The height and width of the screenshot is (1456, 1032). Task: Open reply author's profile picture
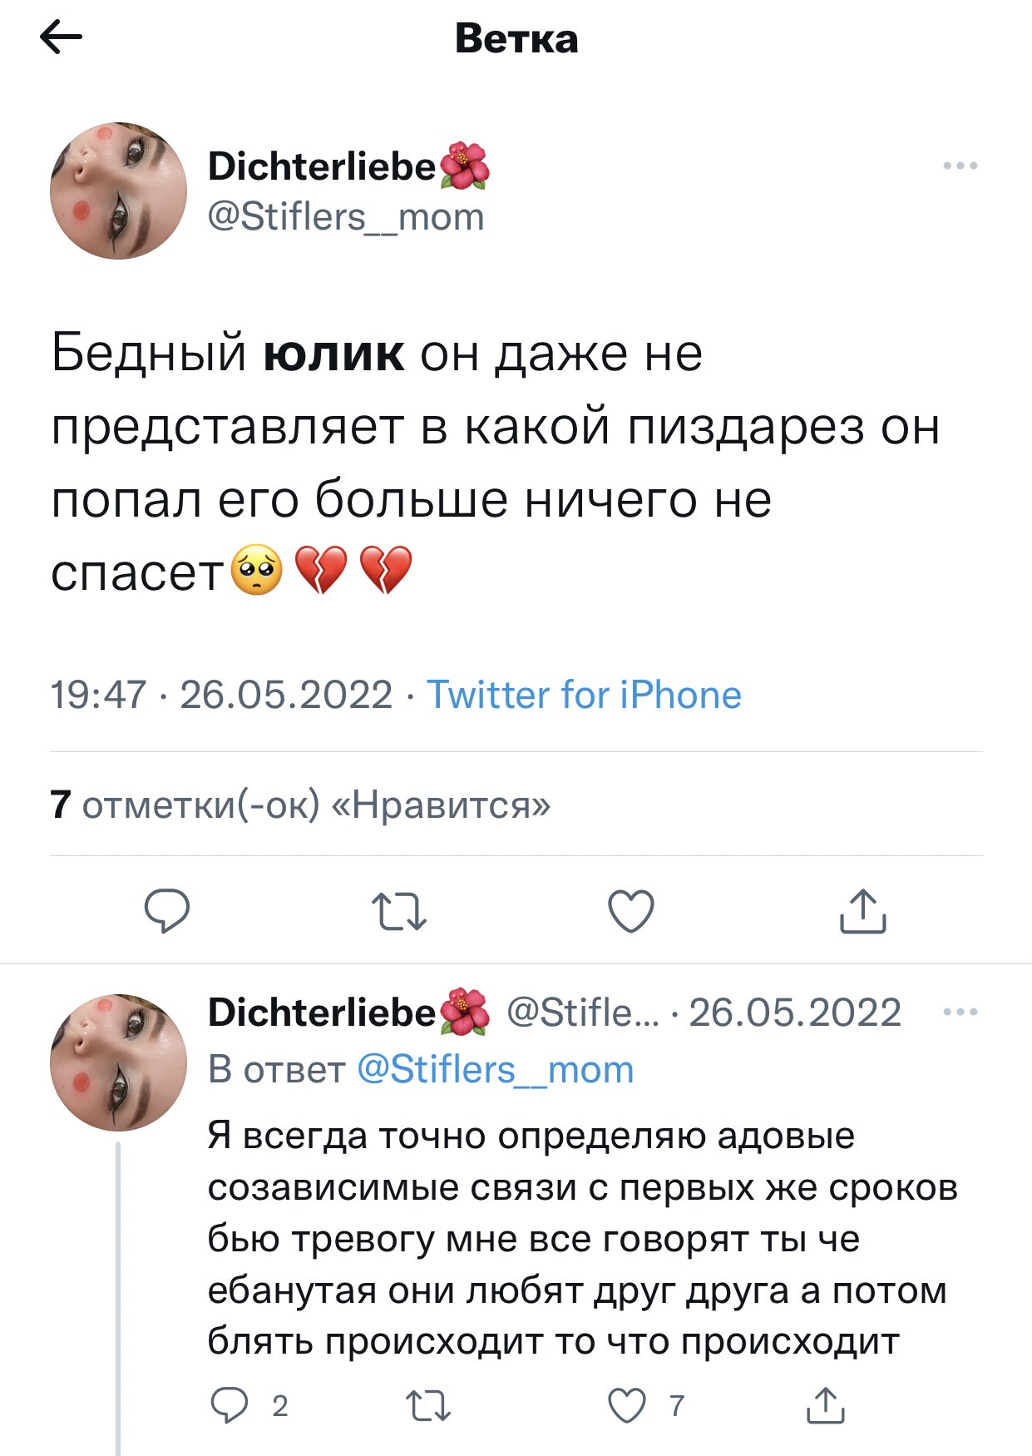click(x=119, y=1062)
